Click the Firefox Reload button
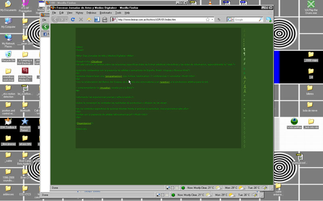The image size is (323, 201). [73, 19]
